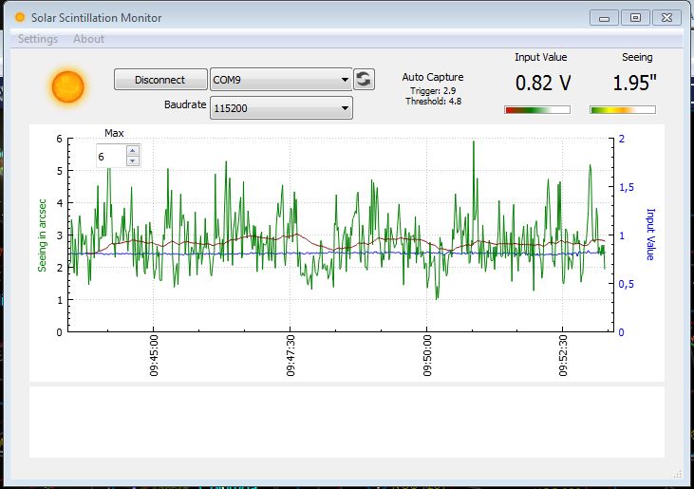Viewport: 694px width, 489px height.
Task: Open the About menu
Action: 89,39
